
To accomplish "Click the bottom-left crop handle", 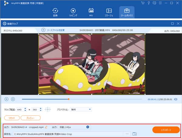I will coord(39,94).
